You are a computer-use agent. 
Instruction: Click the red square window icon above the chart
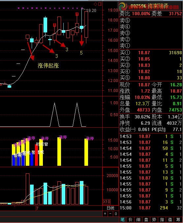click(x=100, y=4)
